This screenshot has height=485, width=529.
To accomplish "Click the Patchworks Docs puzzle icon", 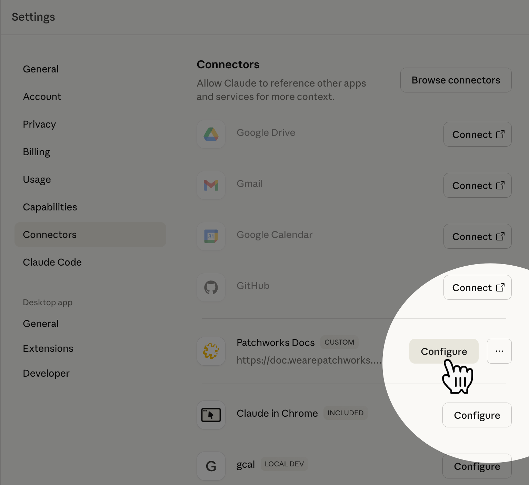I will (x=211, y=351).
